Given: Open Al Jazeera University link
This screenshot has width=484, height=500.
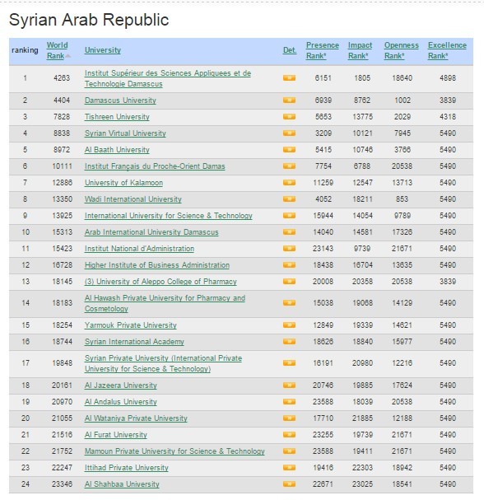Looking at the screenshot, I should (x=120, y=386).
